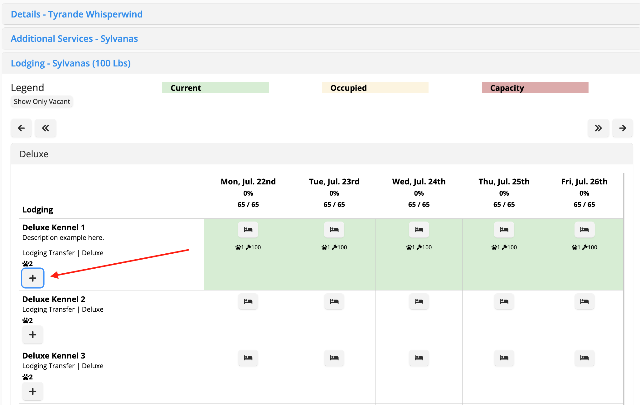Click Mon, Jul. 22nd column header
640x405 pixels.
pos(248,182)
